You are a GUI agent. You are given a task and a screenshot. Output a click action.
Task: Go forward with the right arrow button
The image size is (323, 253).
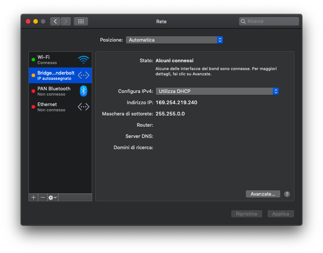(66, 21)
